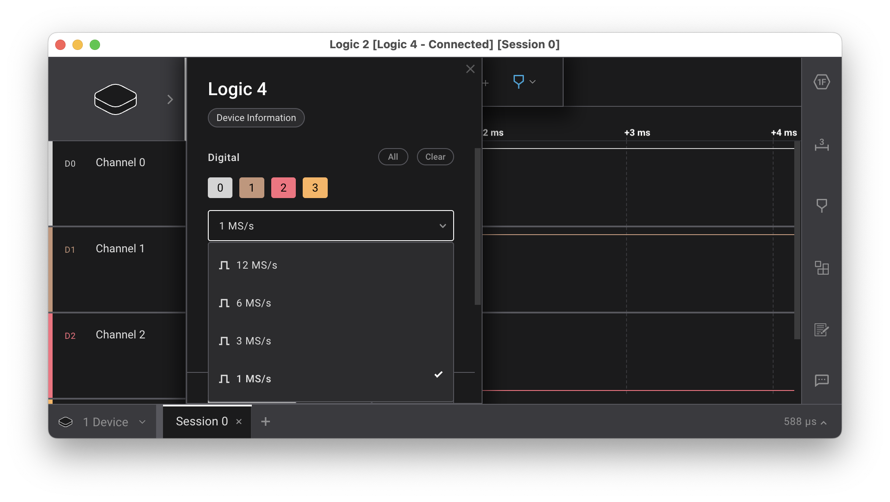Toggle digital channel 3
Viewport: 890px width, 502px height.
pos(315,188)
